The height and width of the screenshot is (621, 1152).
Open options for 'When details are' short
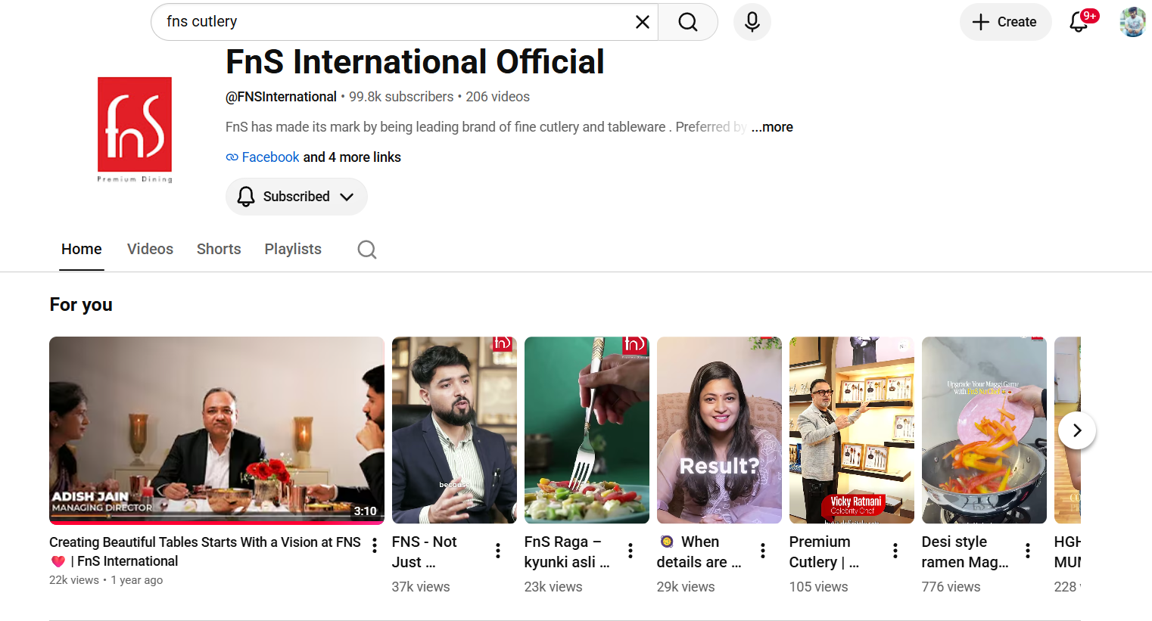point(763,551)
